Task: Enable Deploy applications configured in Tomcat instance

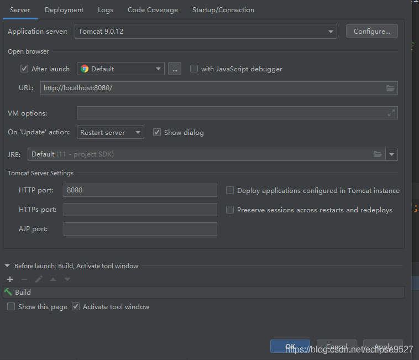Action: click(230, 190)
